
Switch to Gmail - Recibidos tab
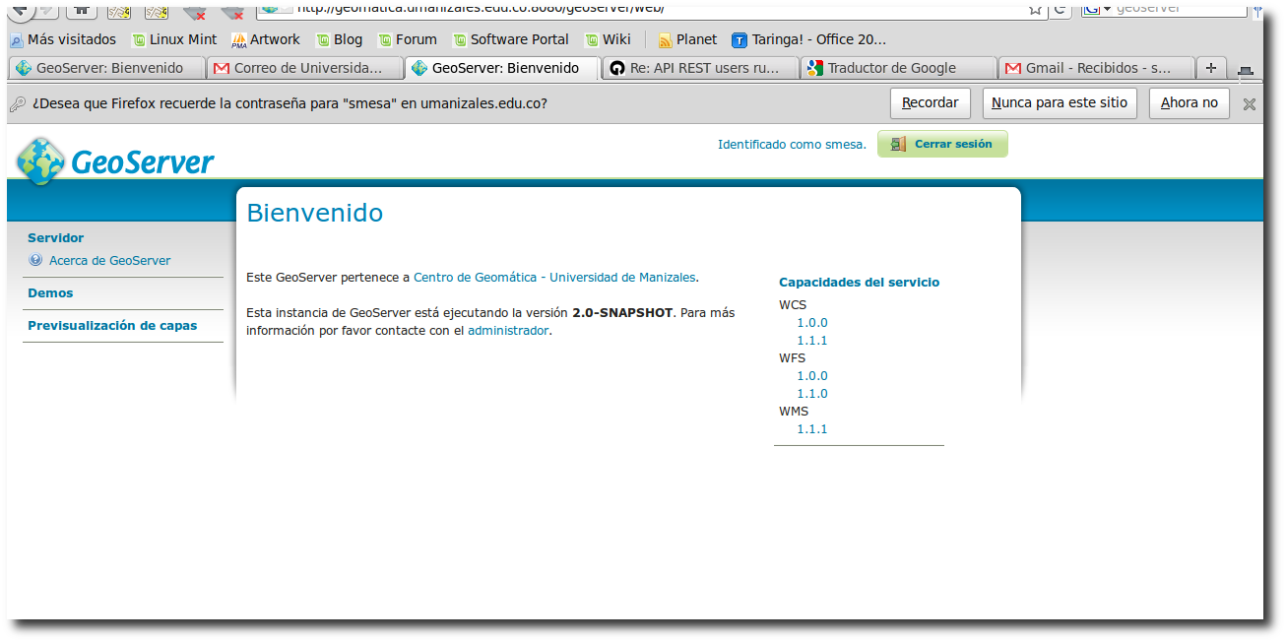pos(1096,68)
